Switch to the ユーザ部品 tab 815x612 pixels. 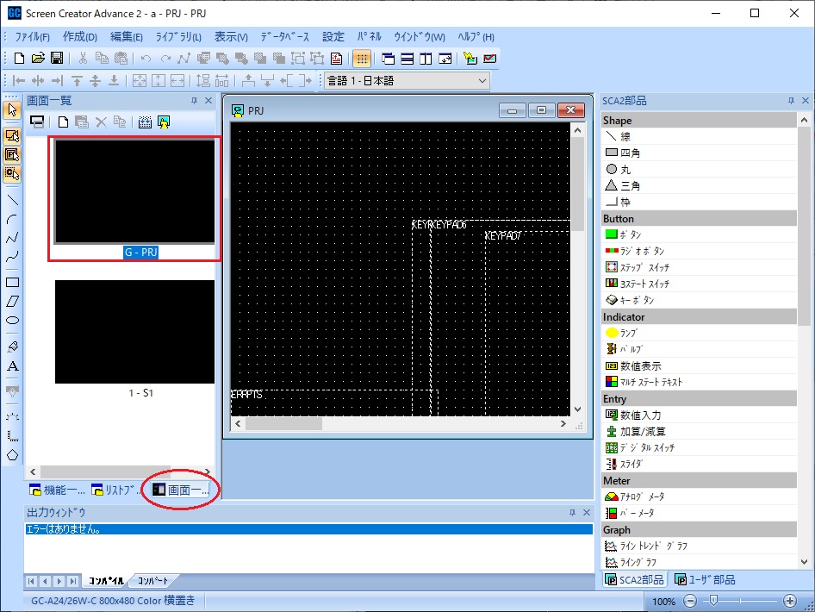705,580
